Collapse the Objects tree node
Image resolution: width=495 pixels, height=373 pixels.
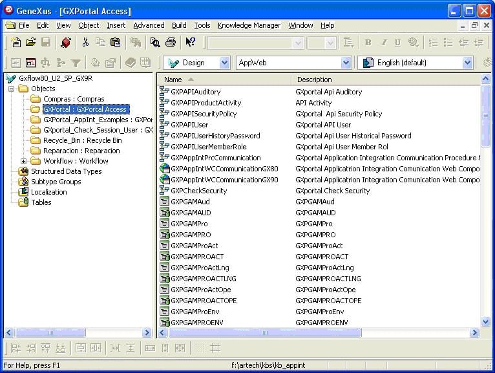(12, 89)
